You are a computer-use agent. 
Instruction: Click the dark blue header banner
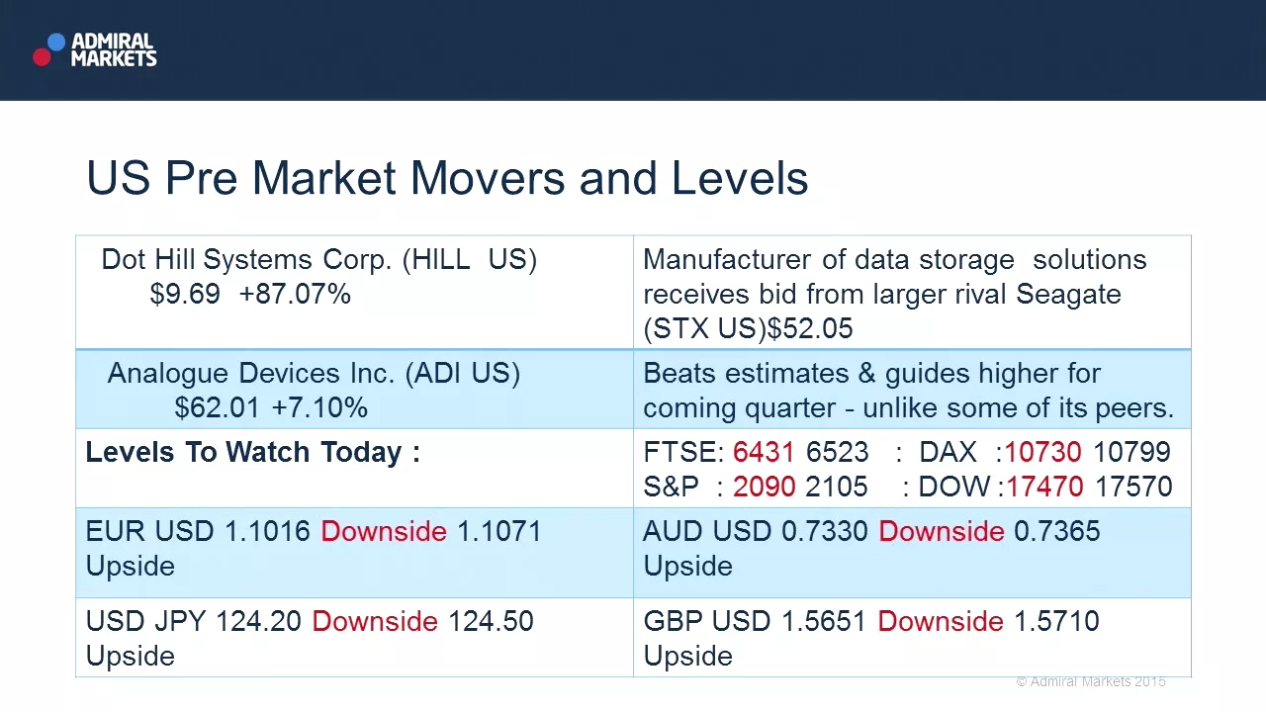tap(633, 49)
